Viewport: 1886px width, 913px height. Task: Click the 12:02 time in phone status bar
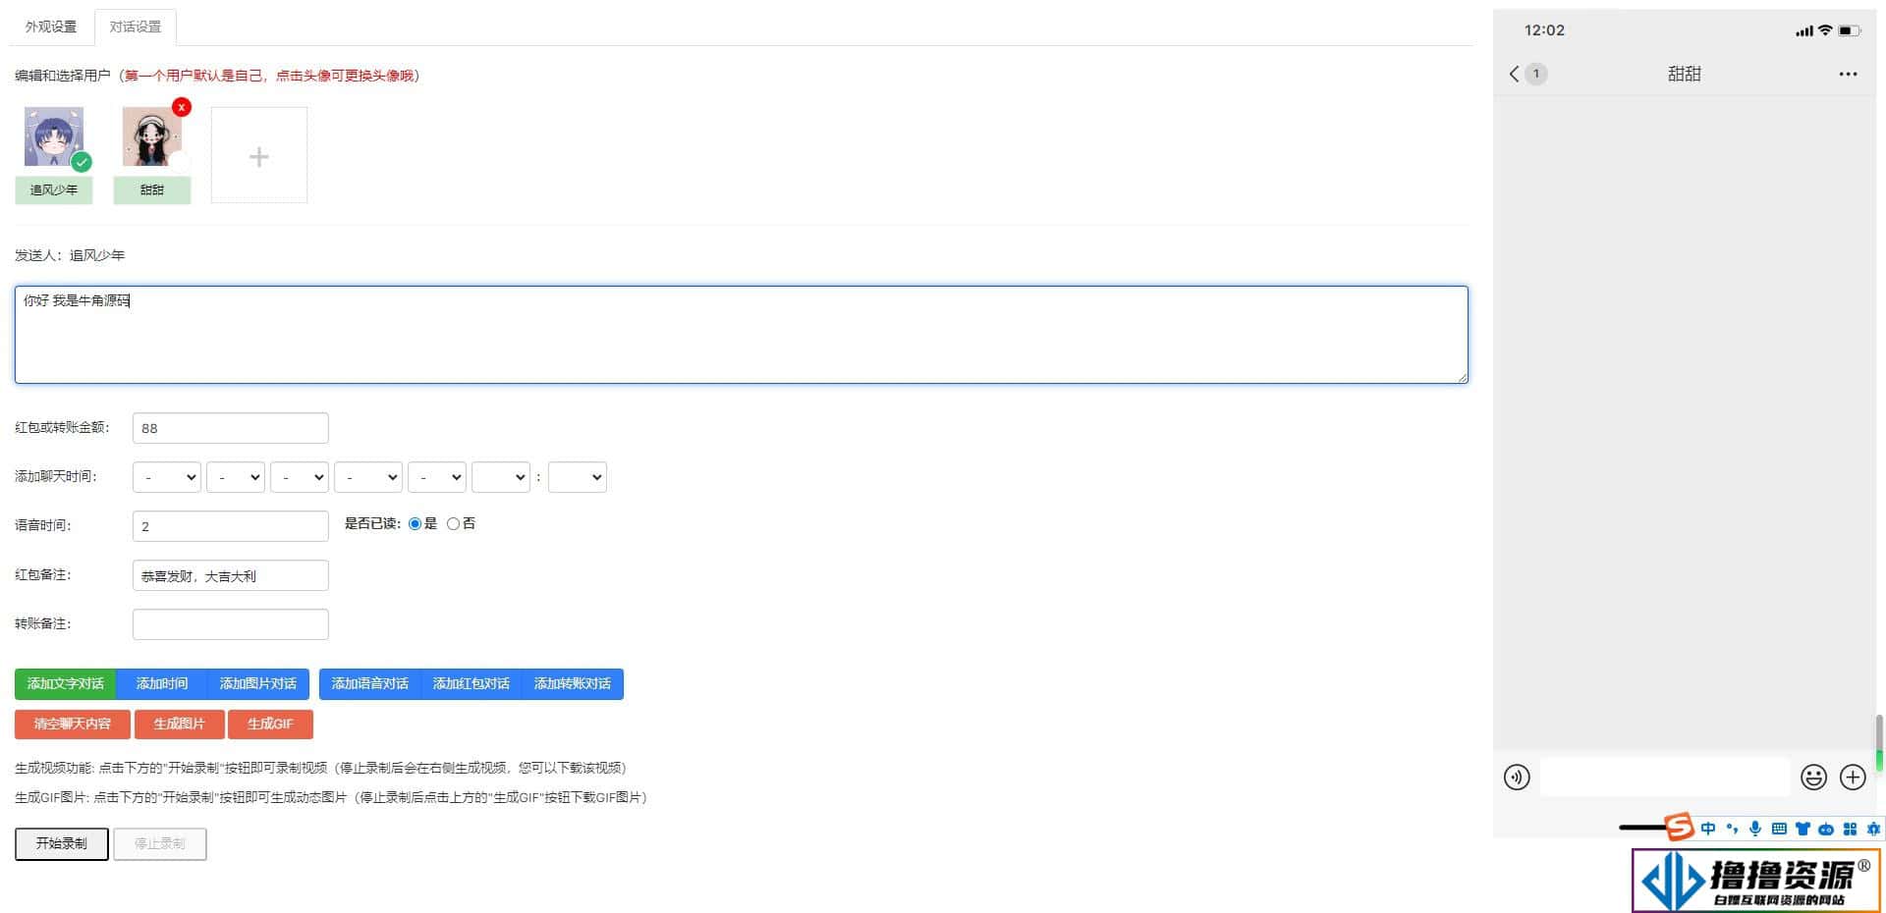click(x=1544, y=30)
